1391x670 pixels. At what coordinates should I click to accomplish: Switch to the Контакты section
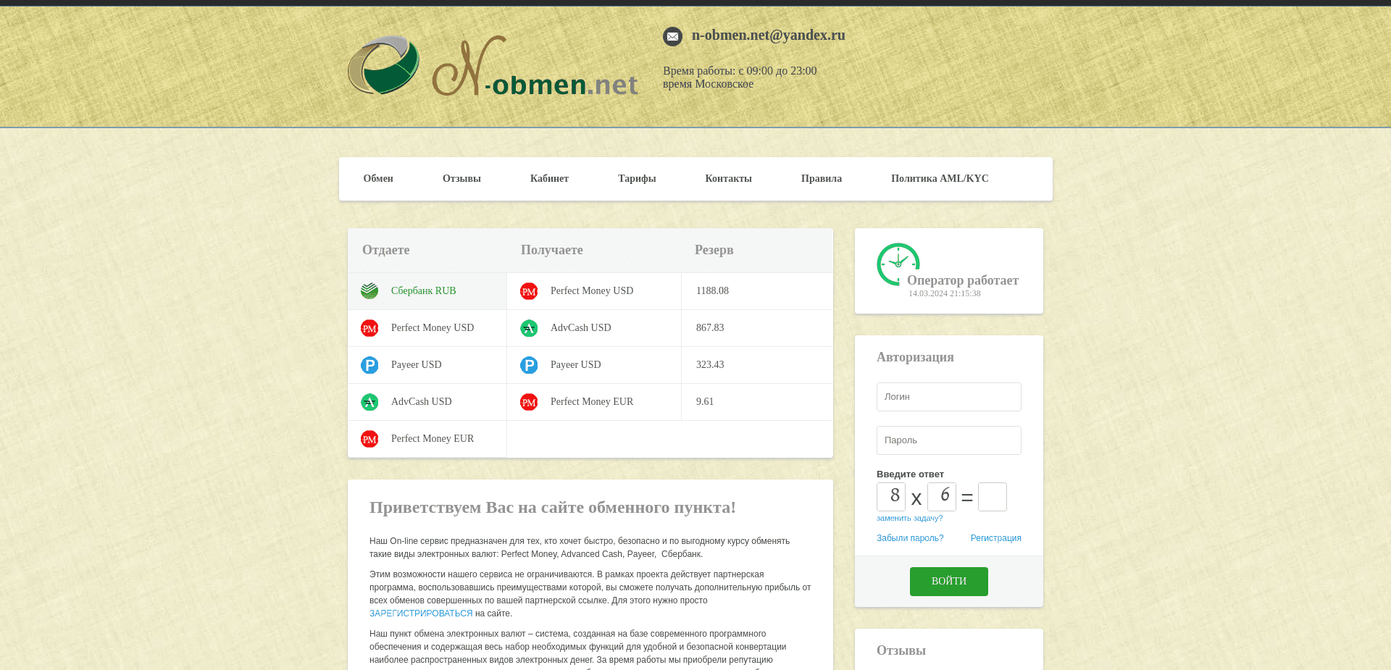[x=728, y=178]
